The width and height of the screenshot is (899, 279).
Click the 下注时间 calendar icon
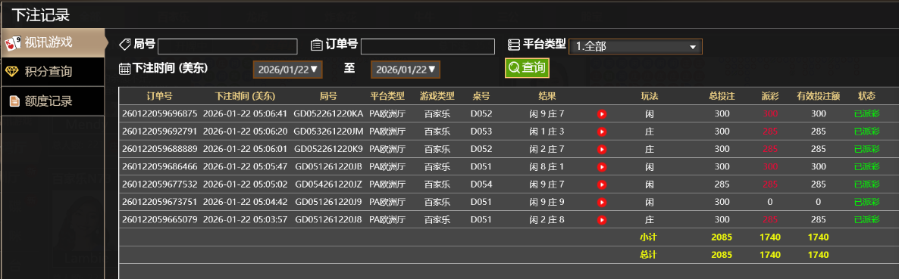pyautogui.click(x=124, y=69)
